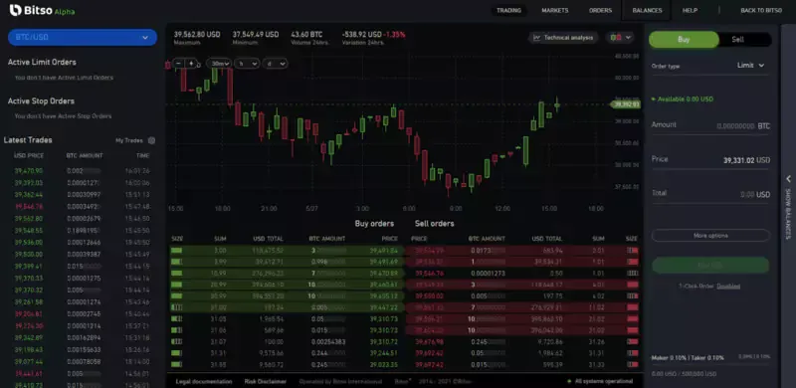Click the Active Limit Orders heading
Image resolution: width=796 pixels, height=388 pixels.
click(x=42, y=62)
